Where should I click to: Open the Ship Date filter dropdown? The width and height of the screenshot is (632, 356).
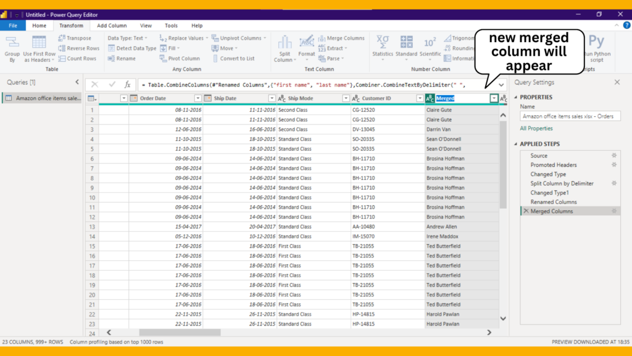[272, 98]
